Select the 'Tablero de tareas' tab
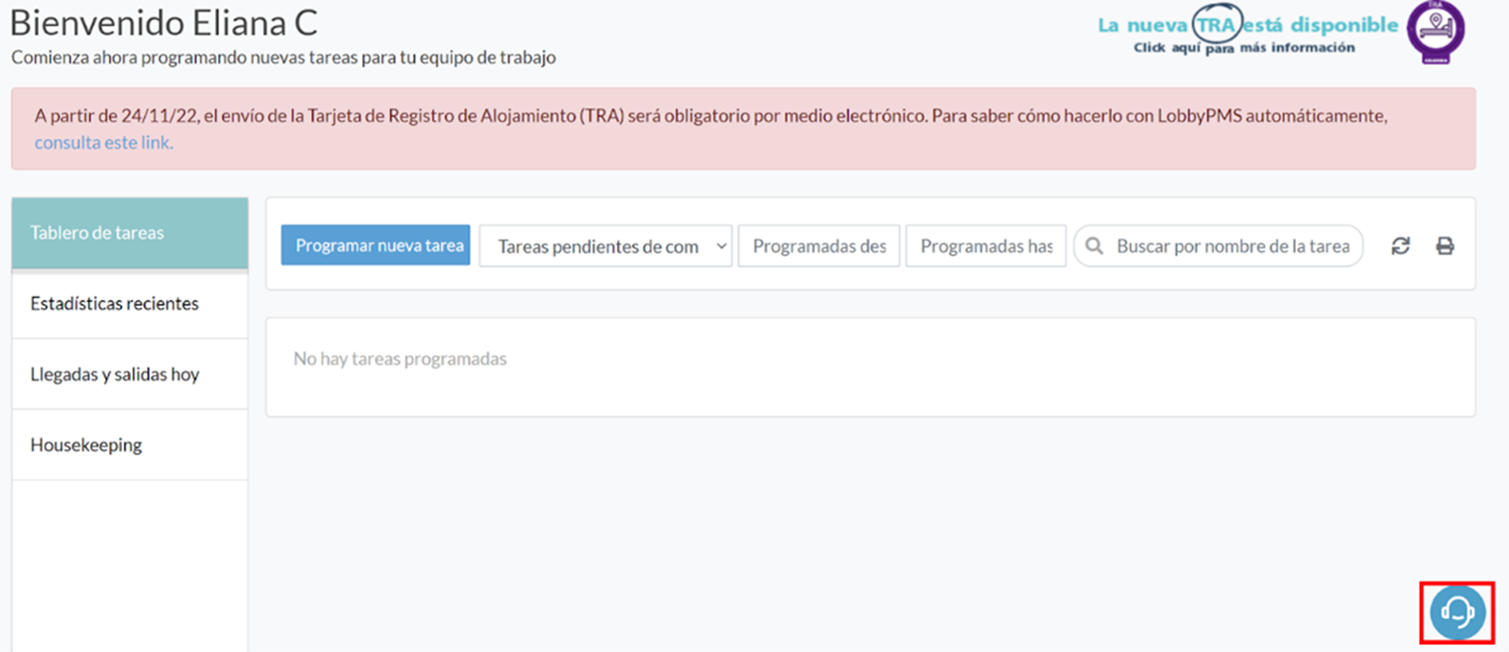The image size is (1509, 652). (130, 232)
